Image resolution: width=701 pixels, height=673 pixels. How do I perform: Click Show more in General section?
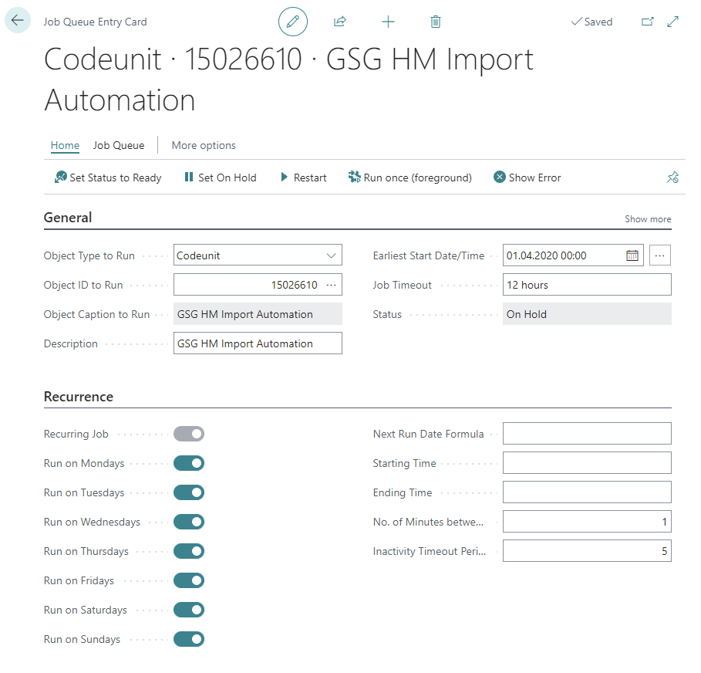coord(648,219)
